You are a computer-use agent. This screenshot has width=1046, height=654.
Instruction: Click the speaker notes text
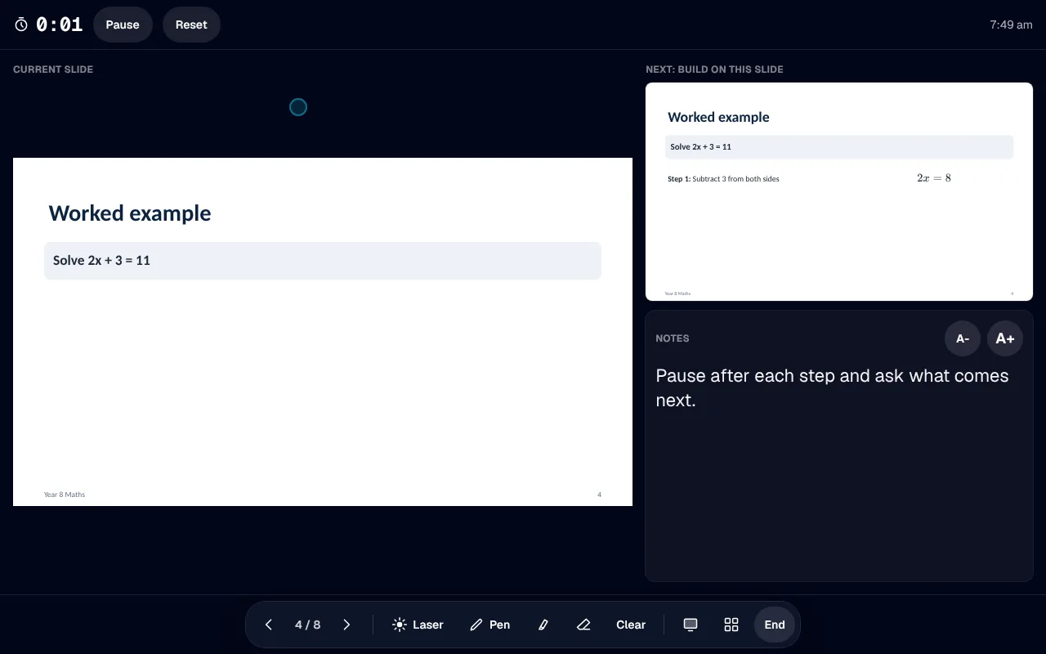point(832,387)
